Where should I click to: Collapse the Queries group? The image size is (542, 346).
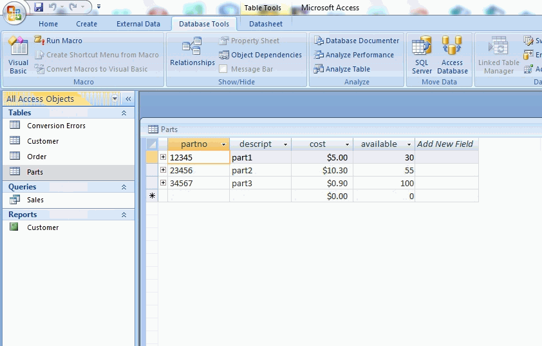[x=124, y=187]
